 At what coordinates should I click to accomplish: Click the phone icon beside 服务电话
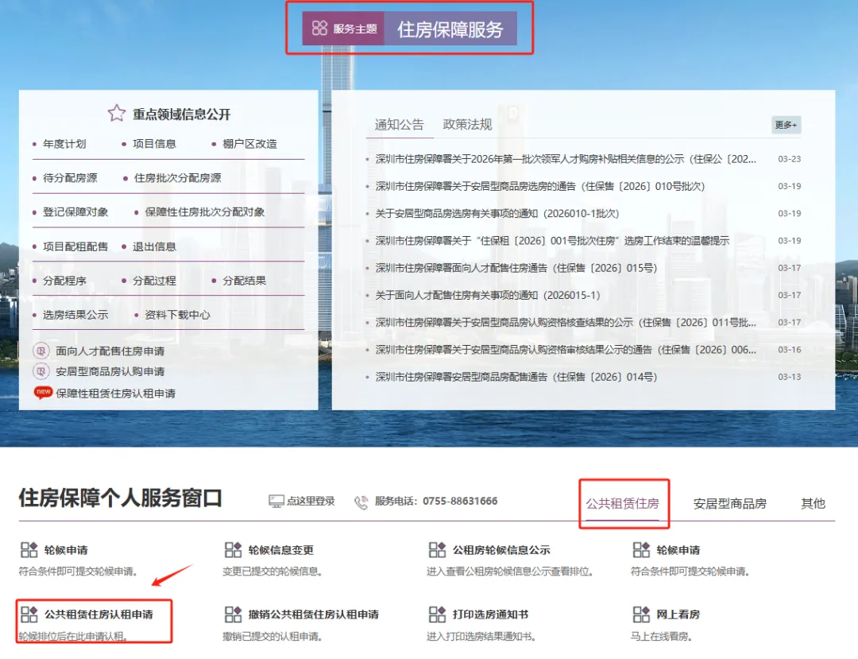pyautogui.click(x=361, y=502)
